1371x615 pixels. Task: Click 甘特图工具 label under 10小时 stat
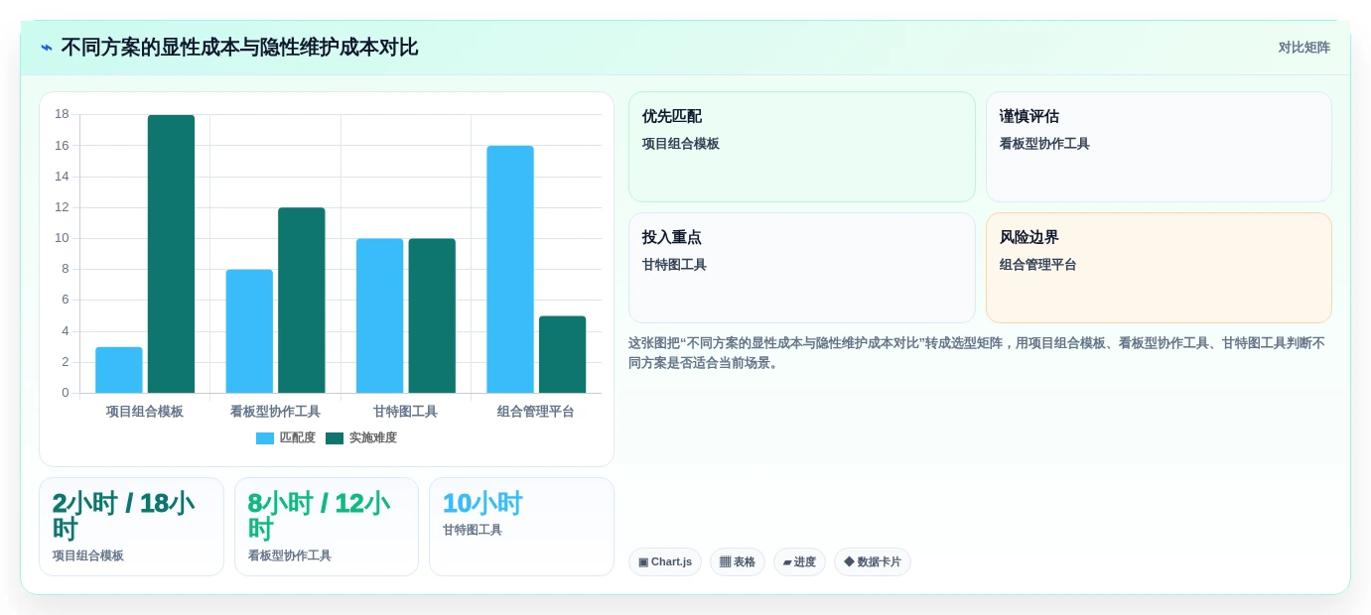473,531
